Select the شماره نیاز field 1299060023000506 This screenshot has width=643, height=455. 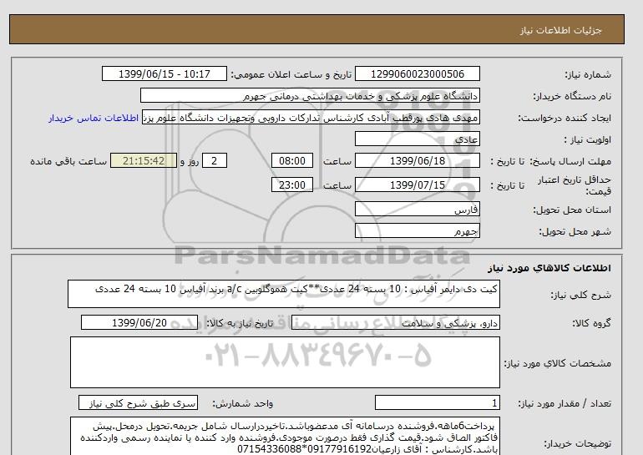417,73
